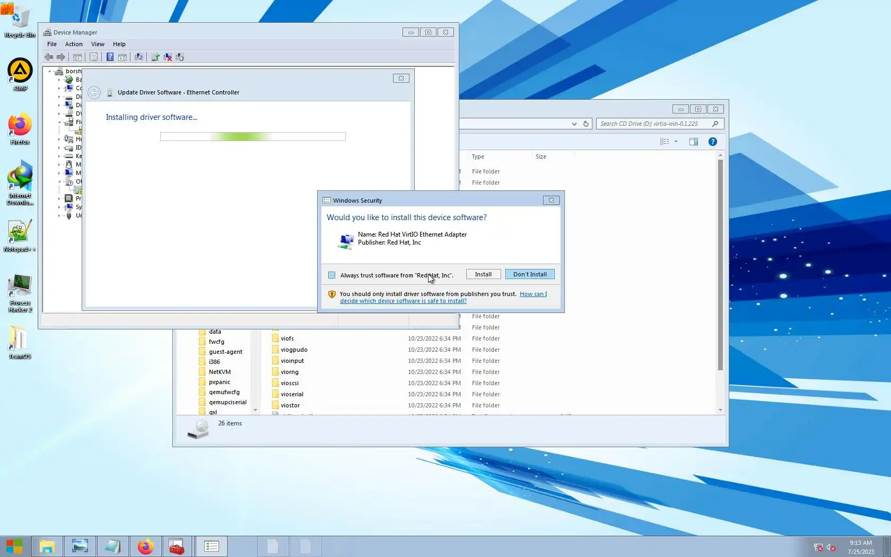Select the pvpanic folder in navigation pane
Screen dimensions: 891x557
[220, 382]
